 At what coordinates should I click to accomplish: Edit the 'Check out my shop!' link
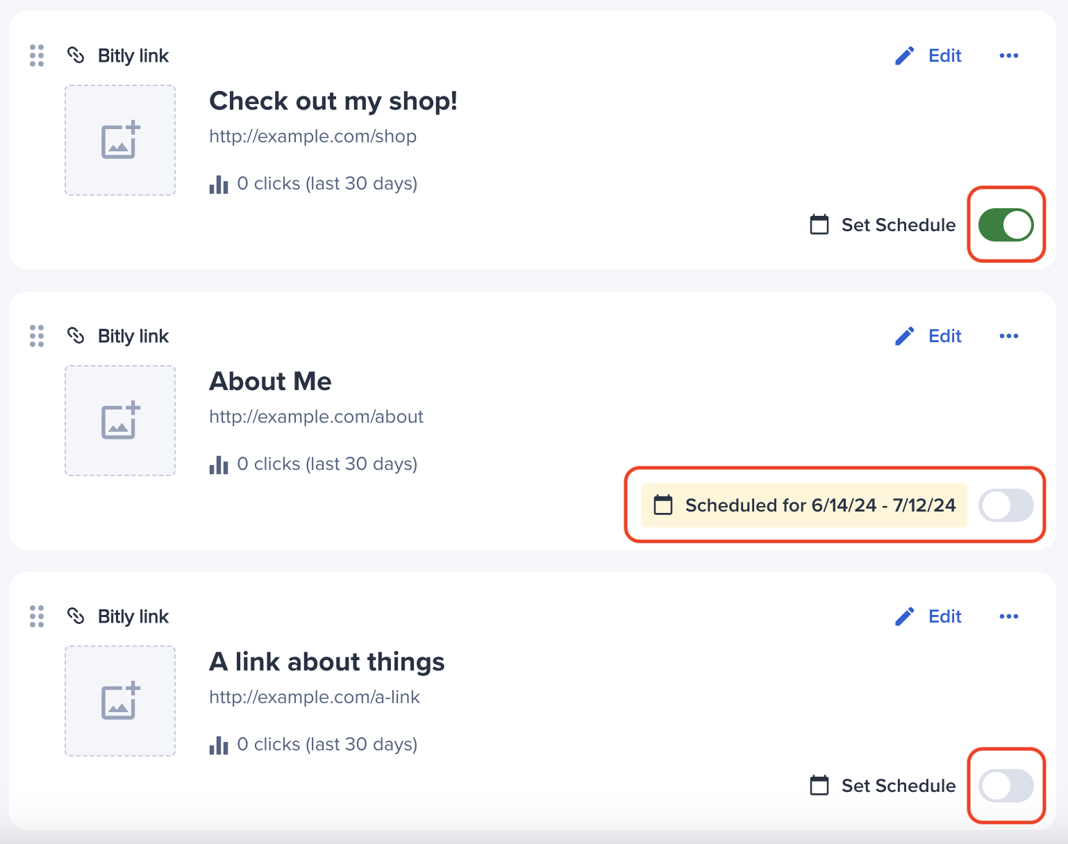928,56
